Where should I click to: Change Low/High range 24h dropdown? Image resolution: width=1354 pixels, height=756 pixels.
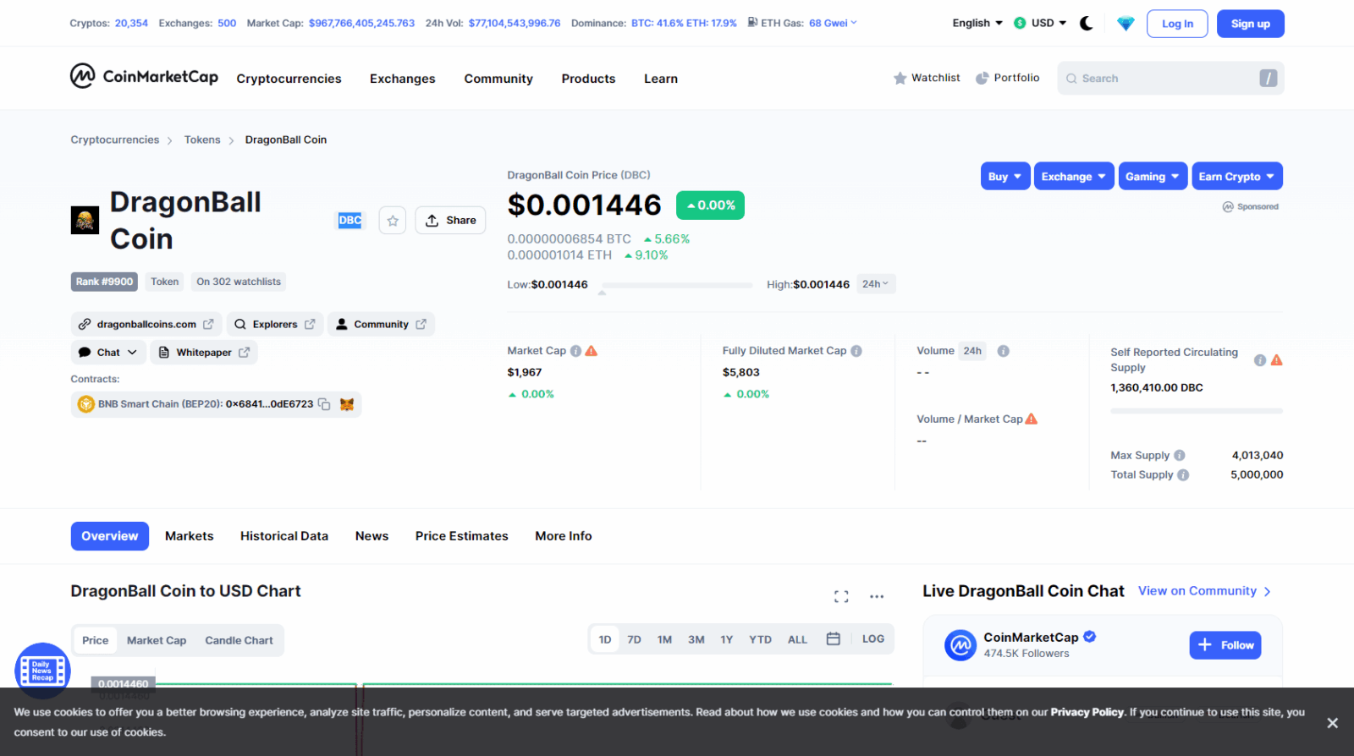(876, 284)
